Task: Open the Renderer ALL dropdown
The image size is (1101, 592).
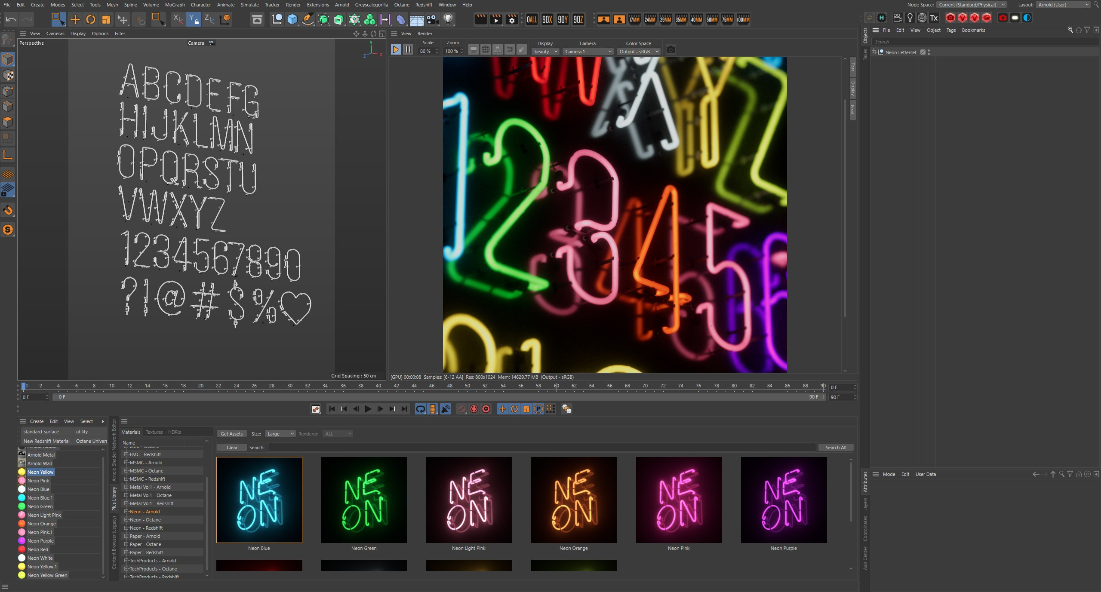Action: pyautogui.click(x=338, y=434)
